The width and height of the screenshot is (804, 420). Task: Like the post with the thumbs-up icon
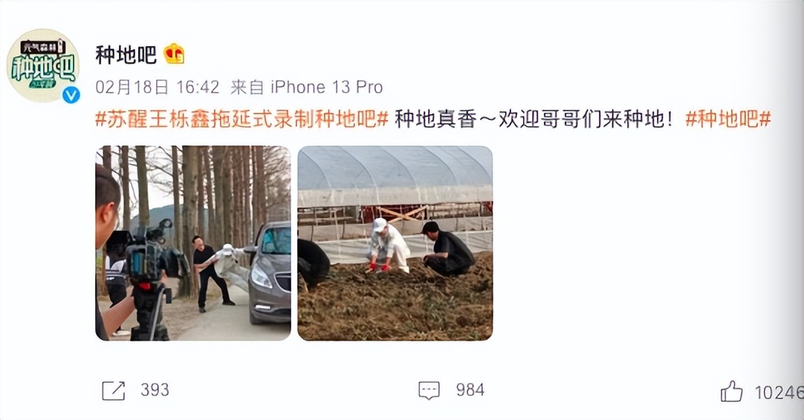point(731,391)
